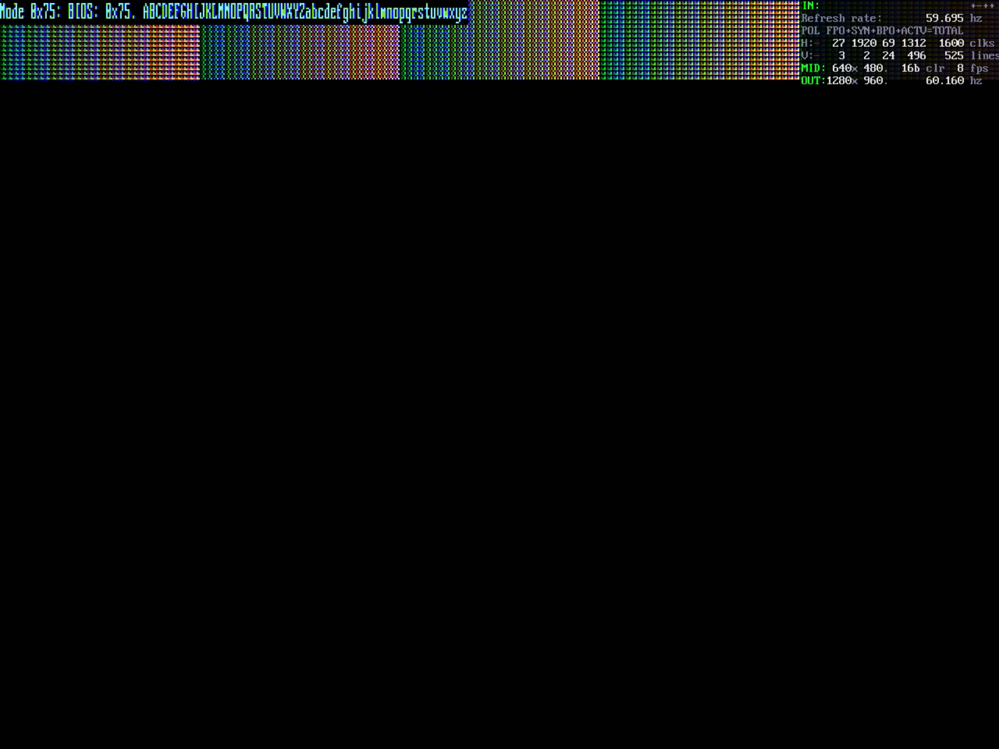
Task: Click the first color gradient block under Mode text
Action: [100, 52]
